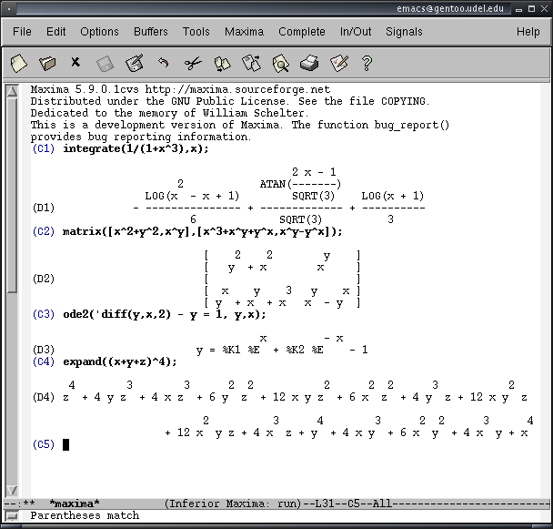The width and height of the screenshot is (553, 529).
Task: Click the *maxima* buffer name in mode line
Action: 75,504
